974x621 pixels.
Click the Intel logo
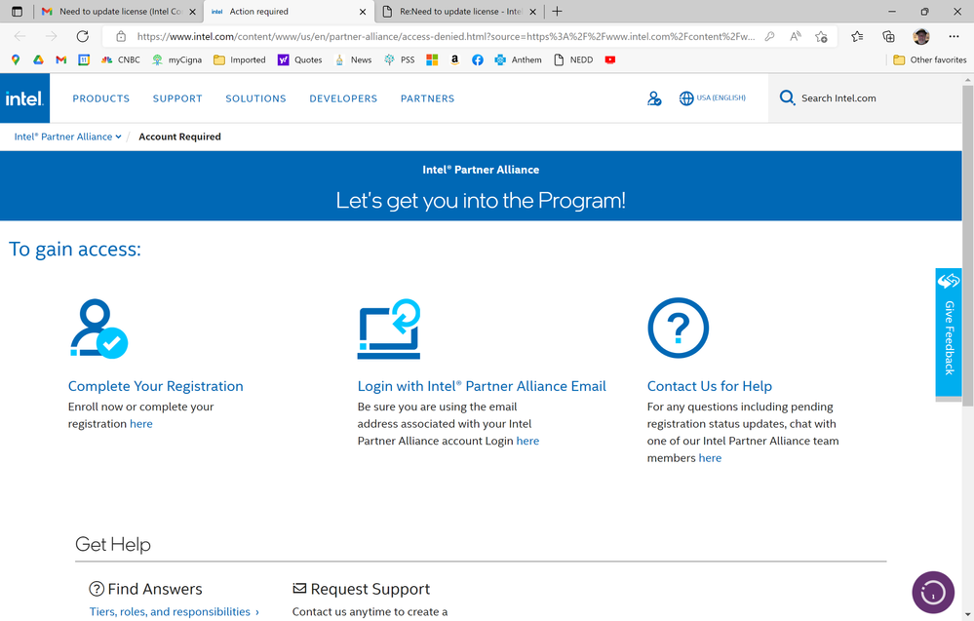coord(24,98)
